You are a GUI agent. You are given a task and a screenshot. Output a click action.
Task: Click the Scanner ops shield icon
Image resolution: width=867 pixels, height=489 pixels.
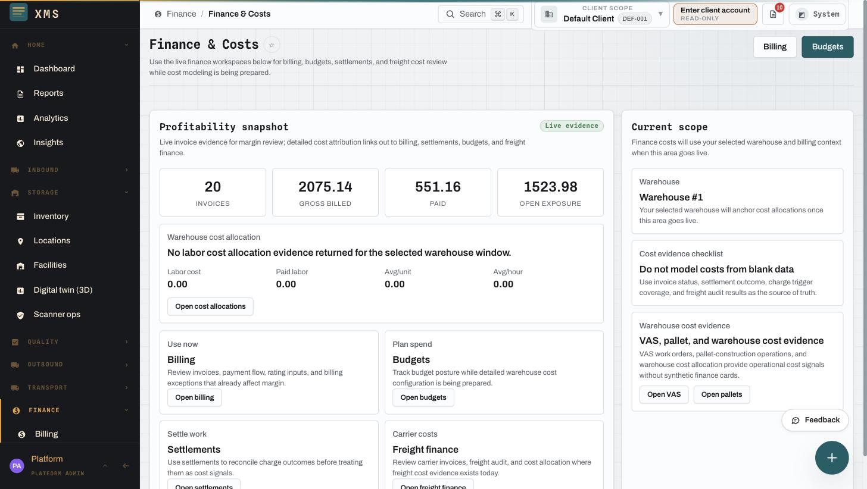point(20,315)
